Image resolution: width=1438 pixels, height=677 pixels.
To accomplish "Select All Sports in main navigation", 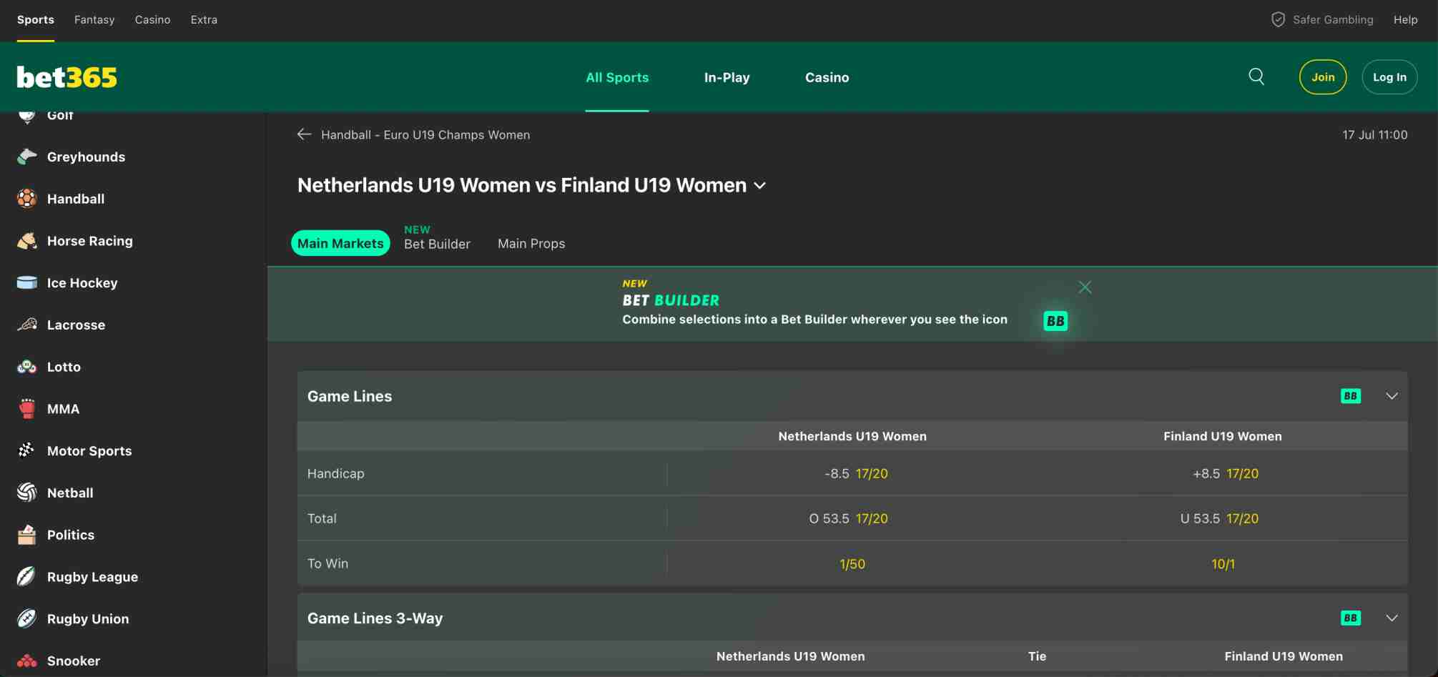I will click(617, 77).
